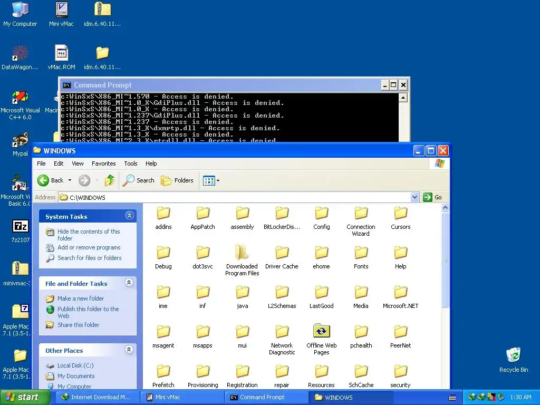The width and height of the screenshot is (540, 405).
Task: Open the File menu
Action: [41, 163]
